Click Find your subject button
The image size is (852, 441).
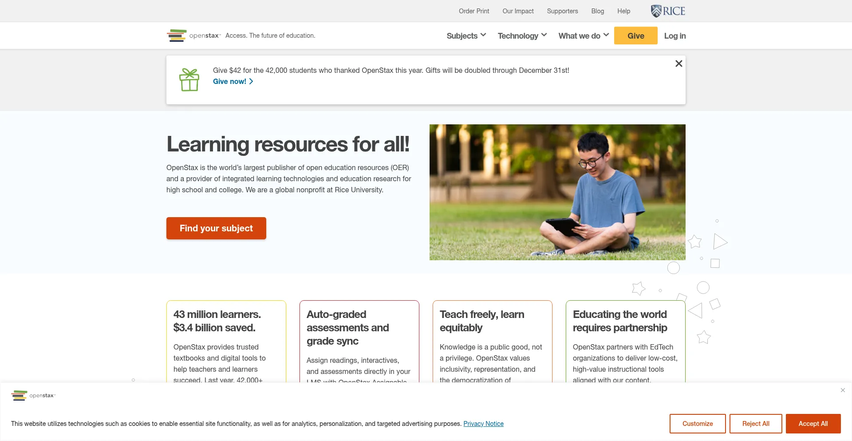coord(216,228)
